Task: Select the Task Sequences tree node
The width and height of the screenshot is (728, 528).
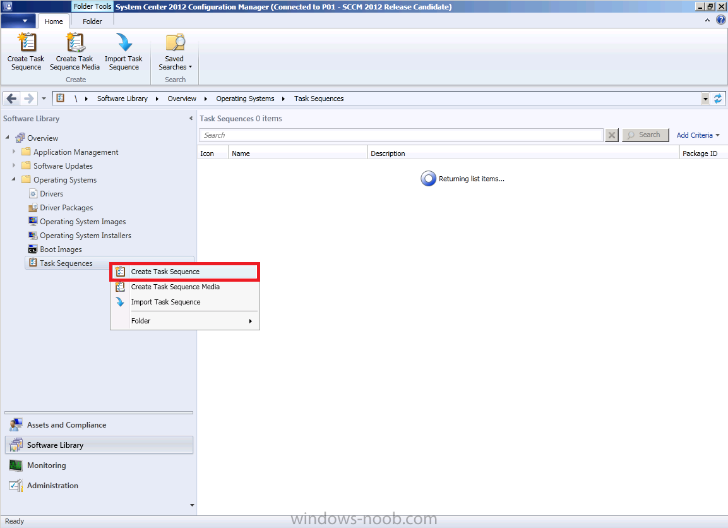Action: [66, 263]
